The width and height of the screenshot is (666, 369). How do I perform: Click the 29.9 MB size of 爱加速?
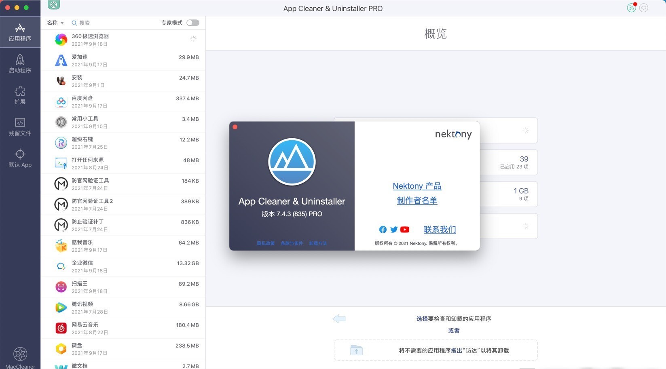tap(189, 57)
